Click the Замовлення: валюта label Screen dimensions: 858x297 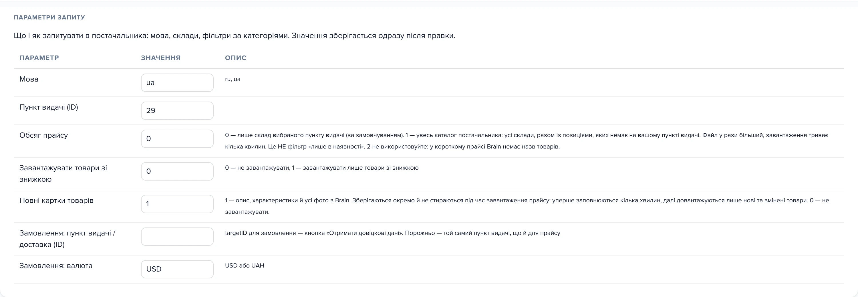click(56, 266)
